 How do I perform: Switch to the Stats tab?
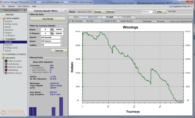point(76,17)
